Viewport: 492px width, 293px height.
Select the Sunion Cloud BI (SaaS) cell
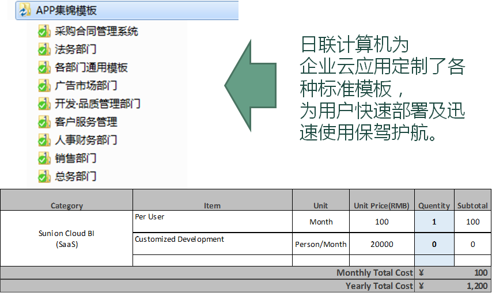pyautogui.click(x=66, y=238)
